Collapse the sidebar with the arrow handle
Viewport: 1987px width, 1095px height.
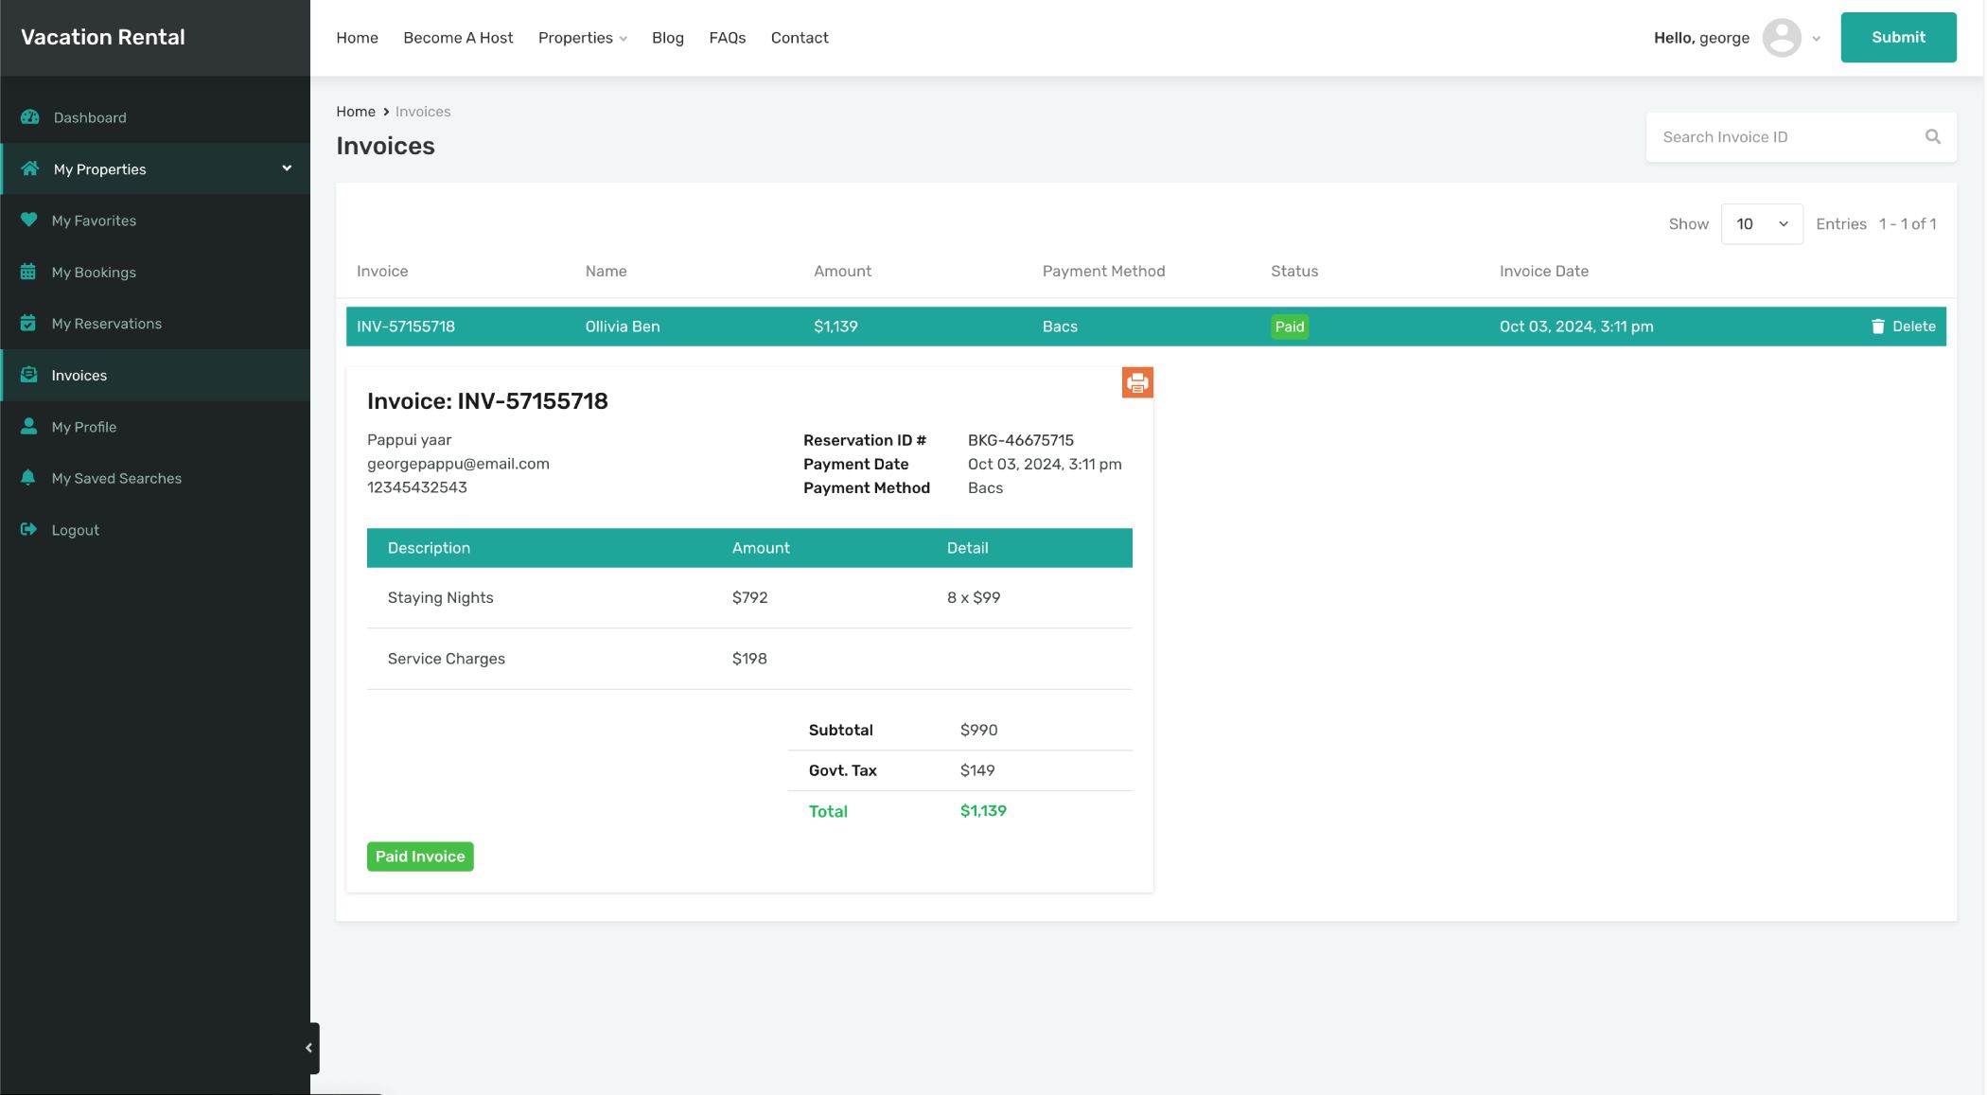click(x=309, y=1048)
